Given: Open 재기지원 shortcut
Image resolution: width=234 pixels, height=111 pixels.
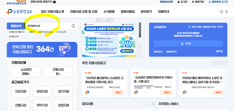Looking at the screenshot, I should (x=63, y=91).
